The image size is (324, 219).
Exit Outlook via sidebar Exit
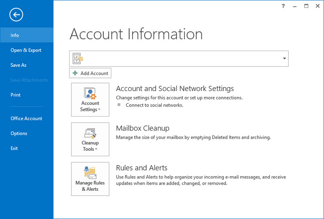coord(27,148)
